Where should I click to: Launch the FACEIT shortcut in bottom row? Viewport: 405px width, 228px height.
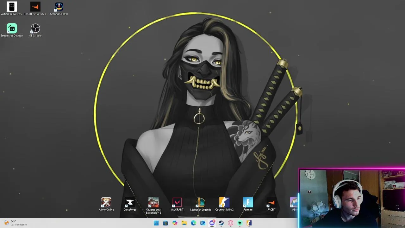[271, 204]
